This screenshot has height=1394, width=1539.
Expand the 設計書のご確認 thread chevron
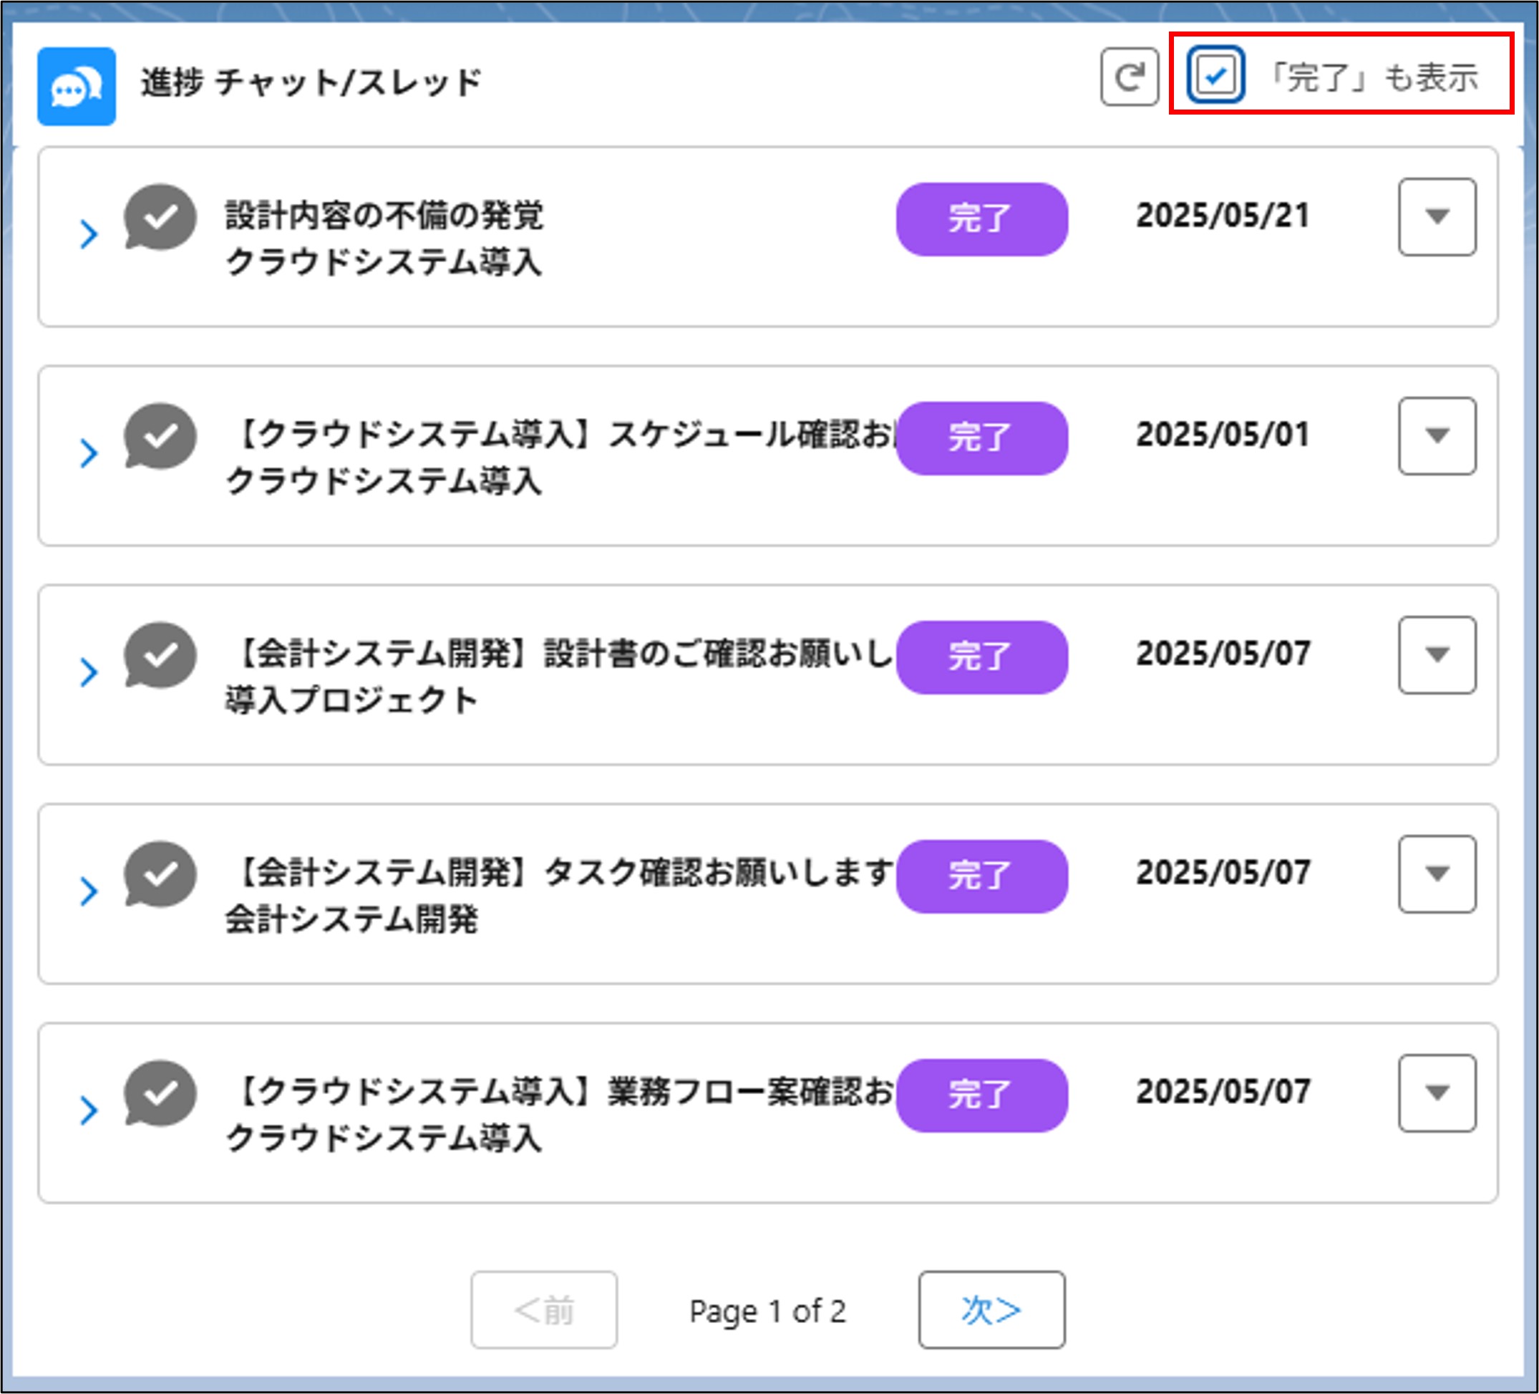[89, 672]
